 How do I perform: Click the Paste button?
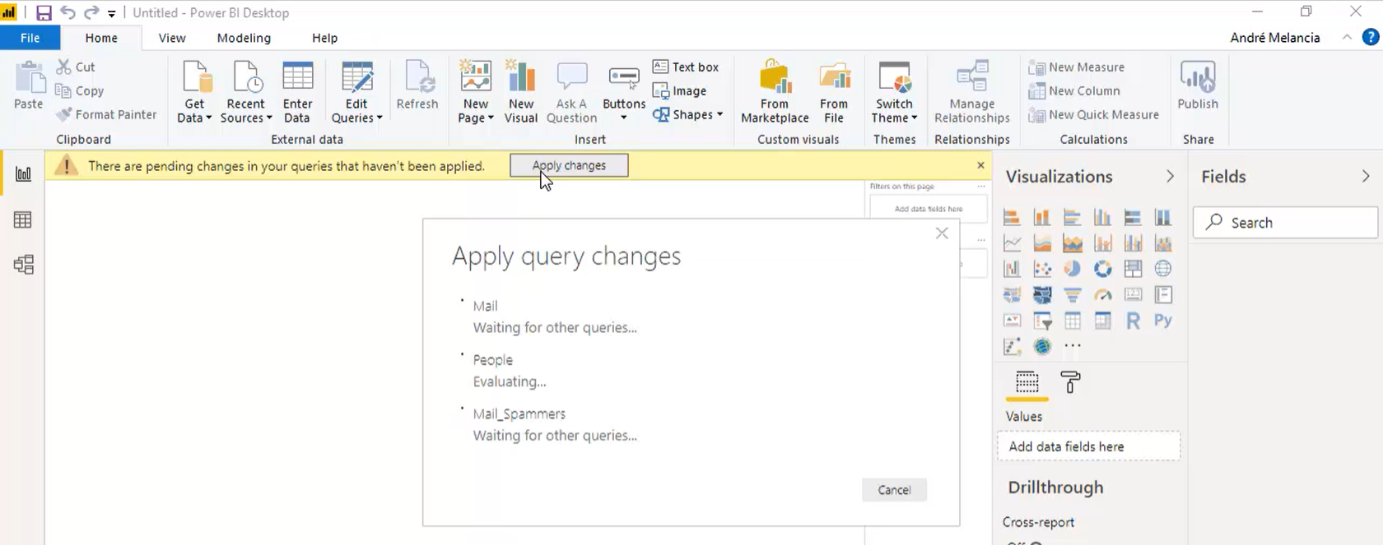coord(29,85)
